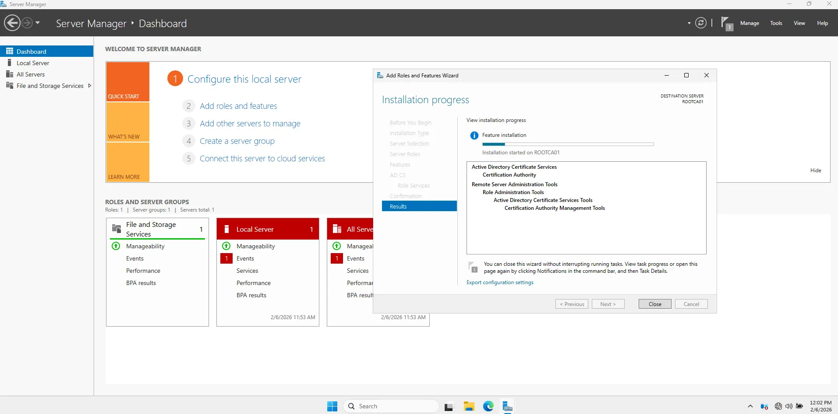This screenshot has width=838, height=414.
Task: Open the View menu
Action: tap(799, 23)
